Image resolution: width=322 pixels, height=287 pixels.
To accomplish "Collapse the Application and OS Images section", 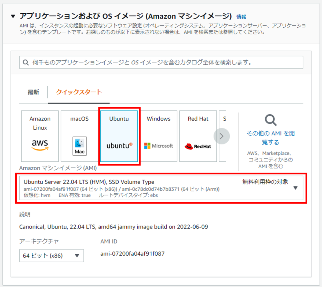I will [13, 16].
